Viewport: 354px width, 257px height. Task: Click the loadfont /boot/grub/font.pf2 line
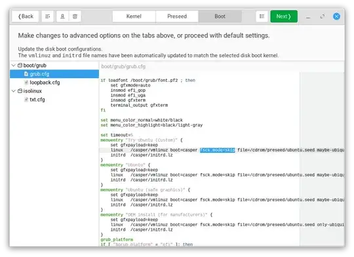point(148,81)
